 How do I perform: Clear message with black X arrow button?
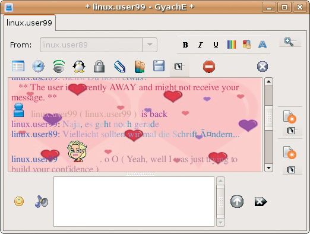[261, 202]
